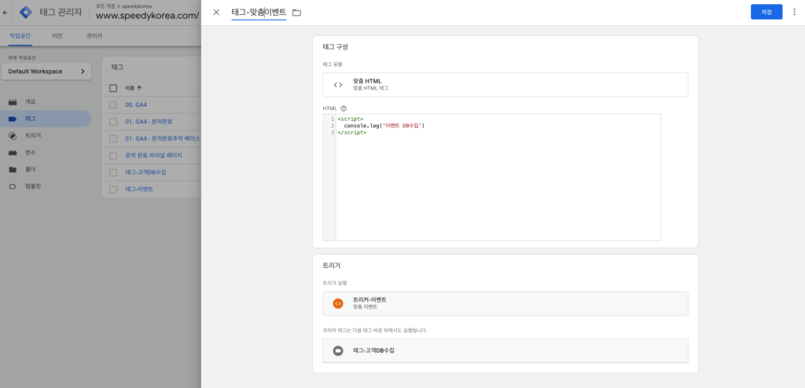Image resolution: width=805 pixels, height=388 pixels.
Task: Open the 태그-이벤트 tag link
Action: 139,189
